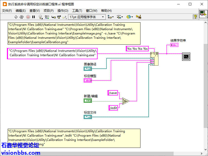Open the 帮助(H) menu
Image resolution: width=208 pixels, height=156 pixels.
pyautogui.click(x=106, y=11)
